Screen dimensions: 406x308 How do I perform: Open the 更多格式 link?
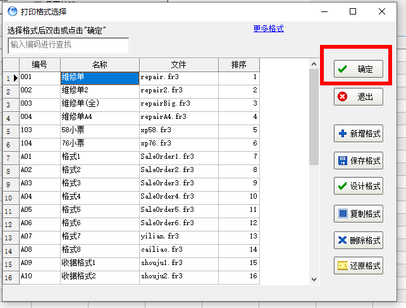point(269,28)
